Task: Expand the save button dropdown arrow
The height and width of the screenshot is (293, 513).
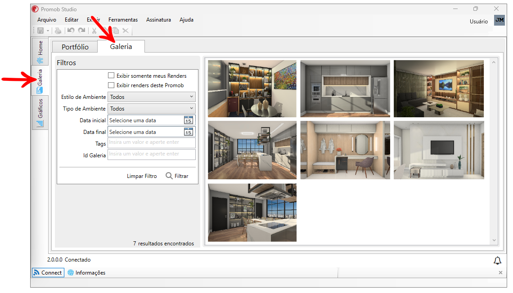Action: click(x=48, y=31)
